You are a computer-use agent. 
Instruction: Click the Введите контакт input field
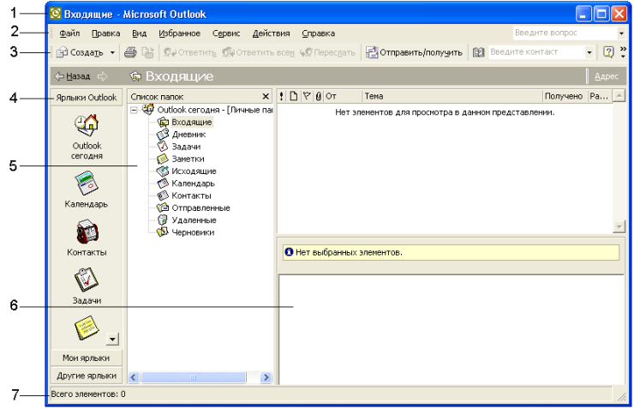point(536,52)
